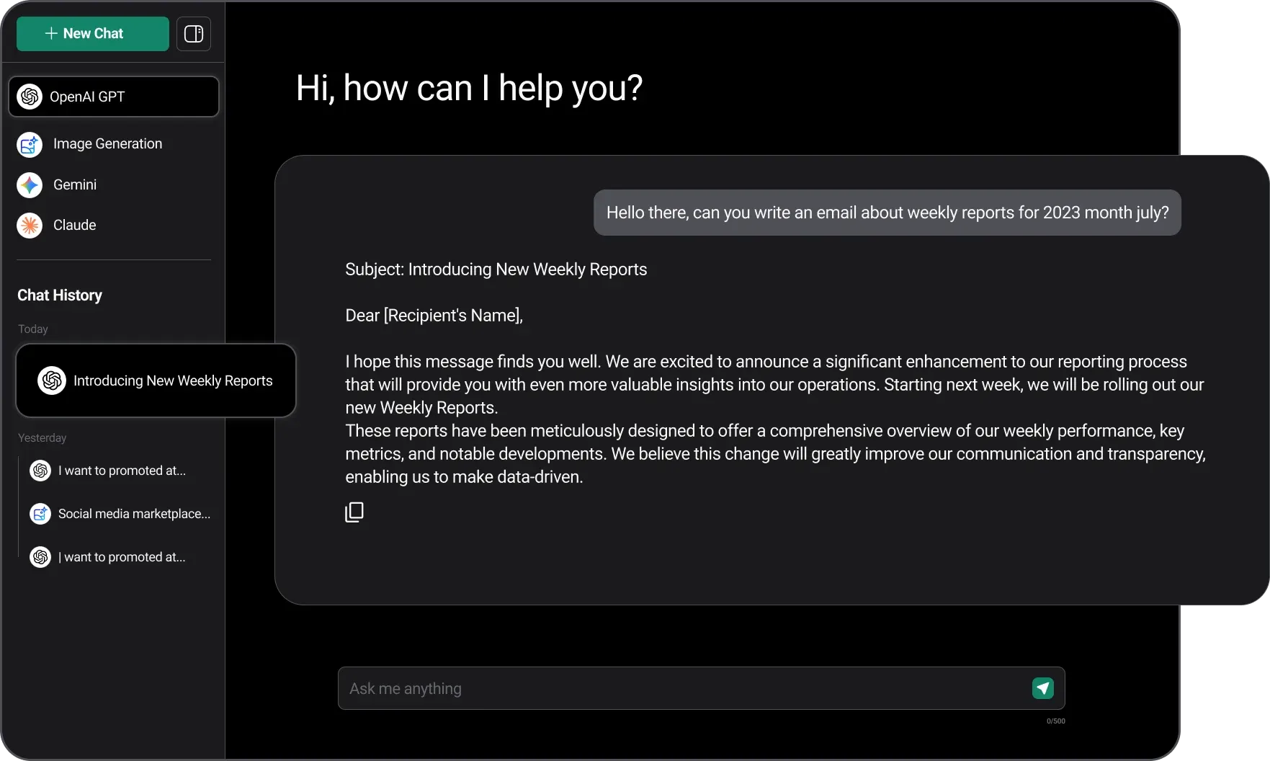The image size is (1270, 761).
Task: Click the Social media marketplace chat icon
Action: point(40,514)
